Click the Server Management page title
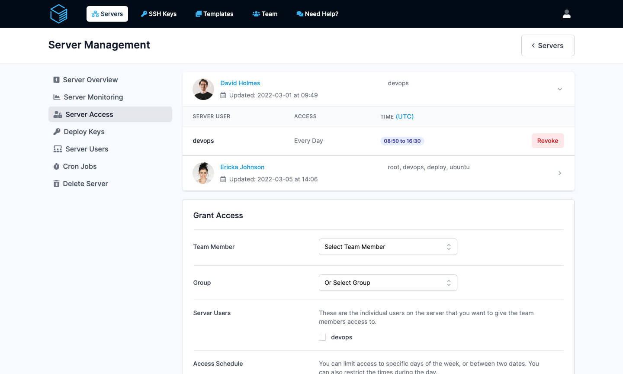623x374 pixels. (x=99, y=45)
